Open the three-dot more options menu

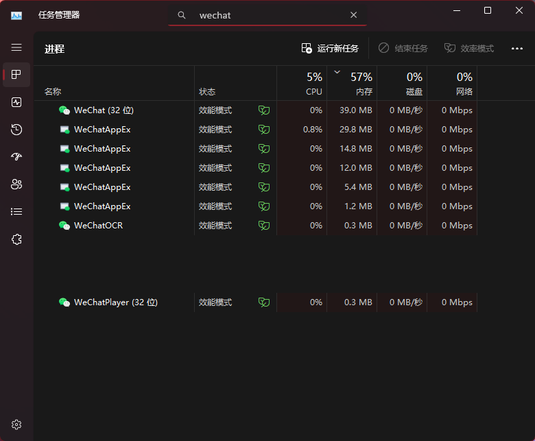pyautogui.click(x=517, y=49)
